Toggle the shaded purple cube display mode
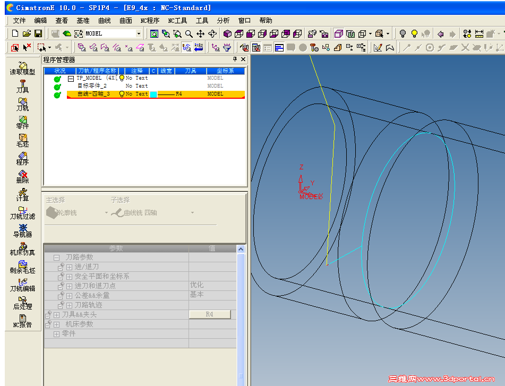Image resolution: width=505 pixels, height=386 pixels. click(338, 33)
